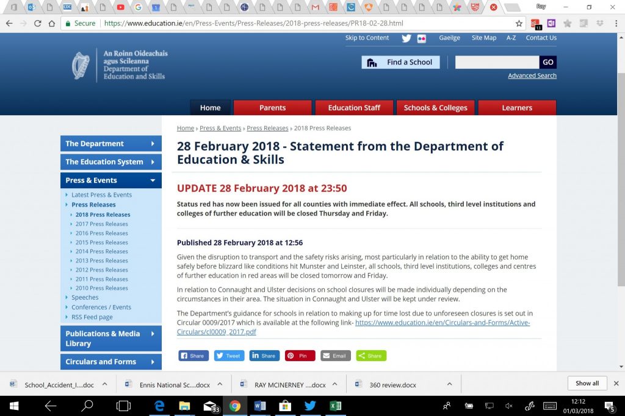
Task: Share the press release on Facebook
Action: pyautogui.click(x=193, y=356)
